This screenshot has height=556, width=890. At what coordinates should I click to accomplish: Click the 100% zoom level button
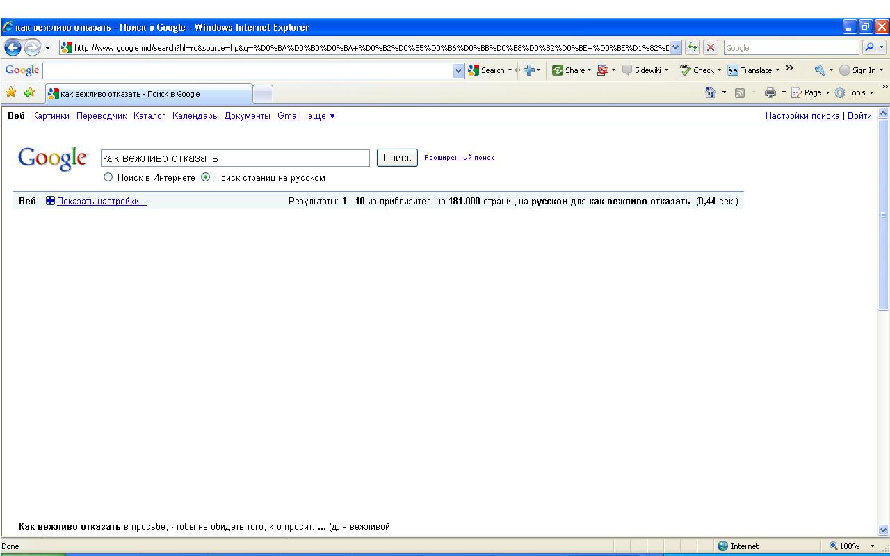(x=845, y=546)
